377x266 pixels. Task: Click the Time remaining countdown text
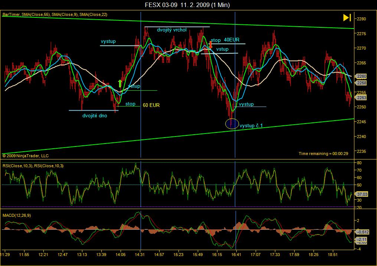(x=324, y=154)
